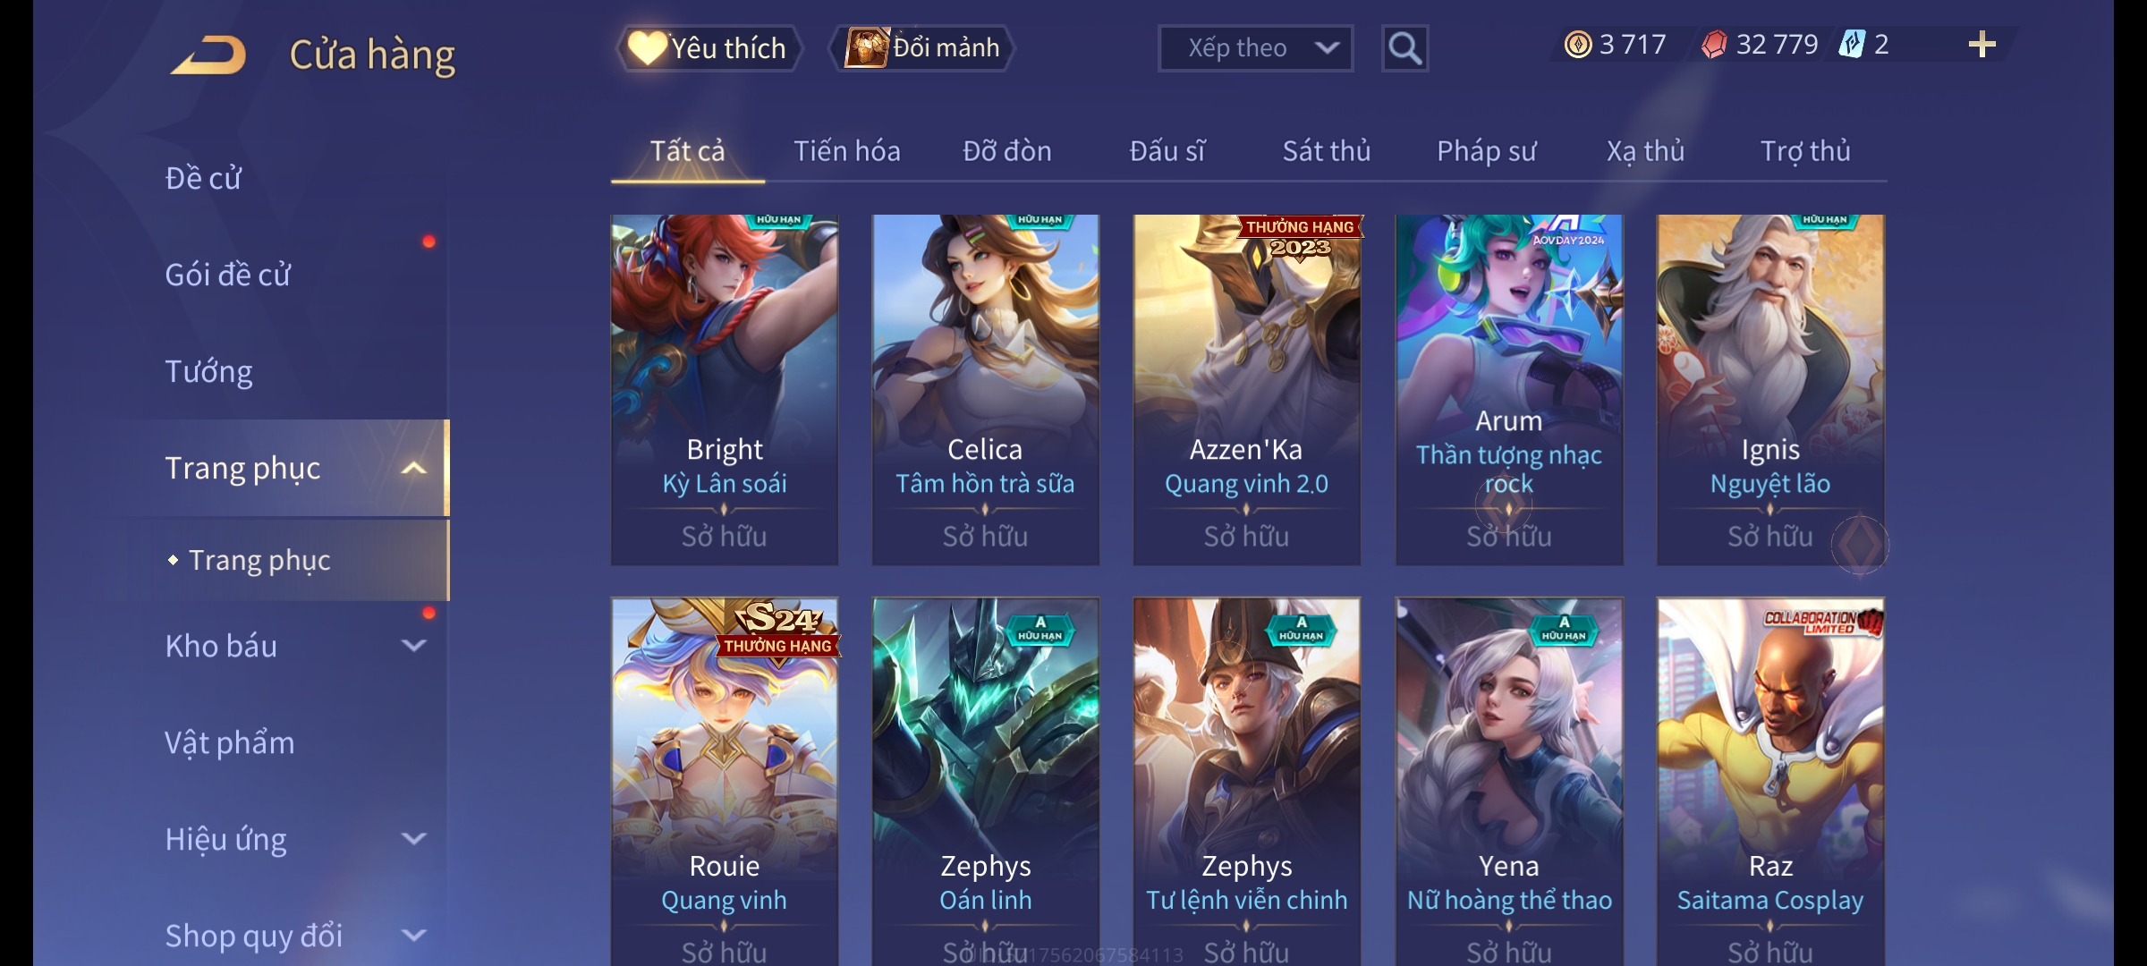Expand the Shop quy đổi section
Screen dimensions: 2147x966
(413, 935)
